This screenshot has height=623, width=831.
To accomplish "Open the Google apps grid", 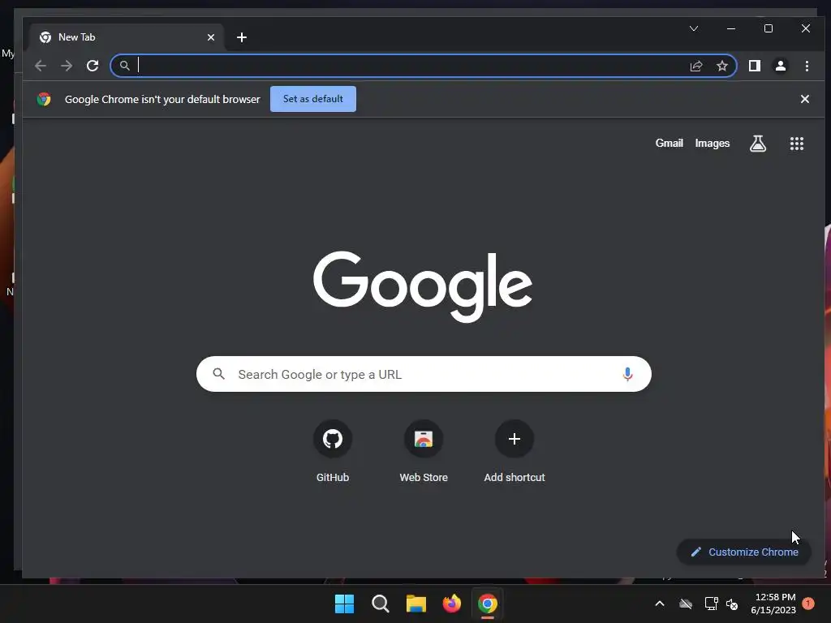I will click(x=797, y=143).
